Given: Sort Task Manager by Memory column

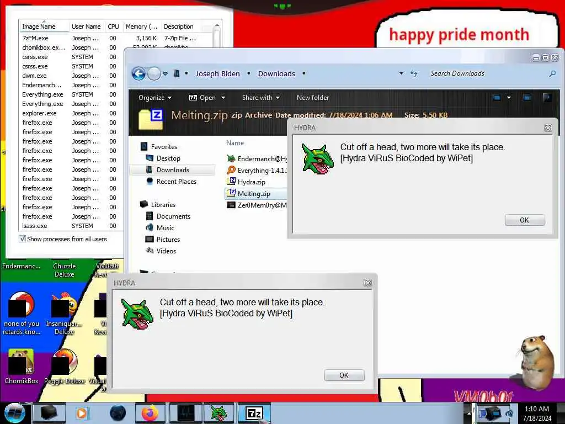Looking at the screenshot, I should coord(142,26).
